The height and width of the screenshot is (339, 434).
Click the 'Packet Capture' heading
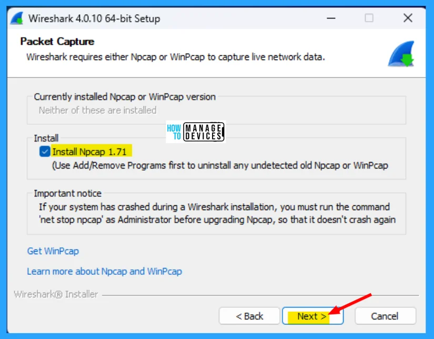coord(57,42)
